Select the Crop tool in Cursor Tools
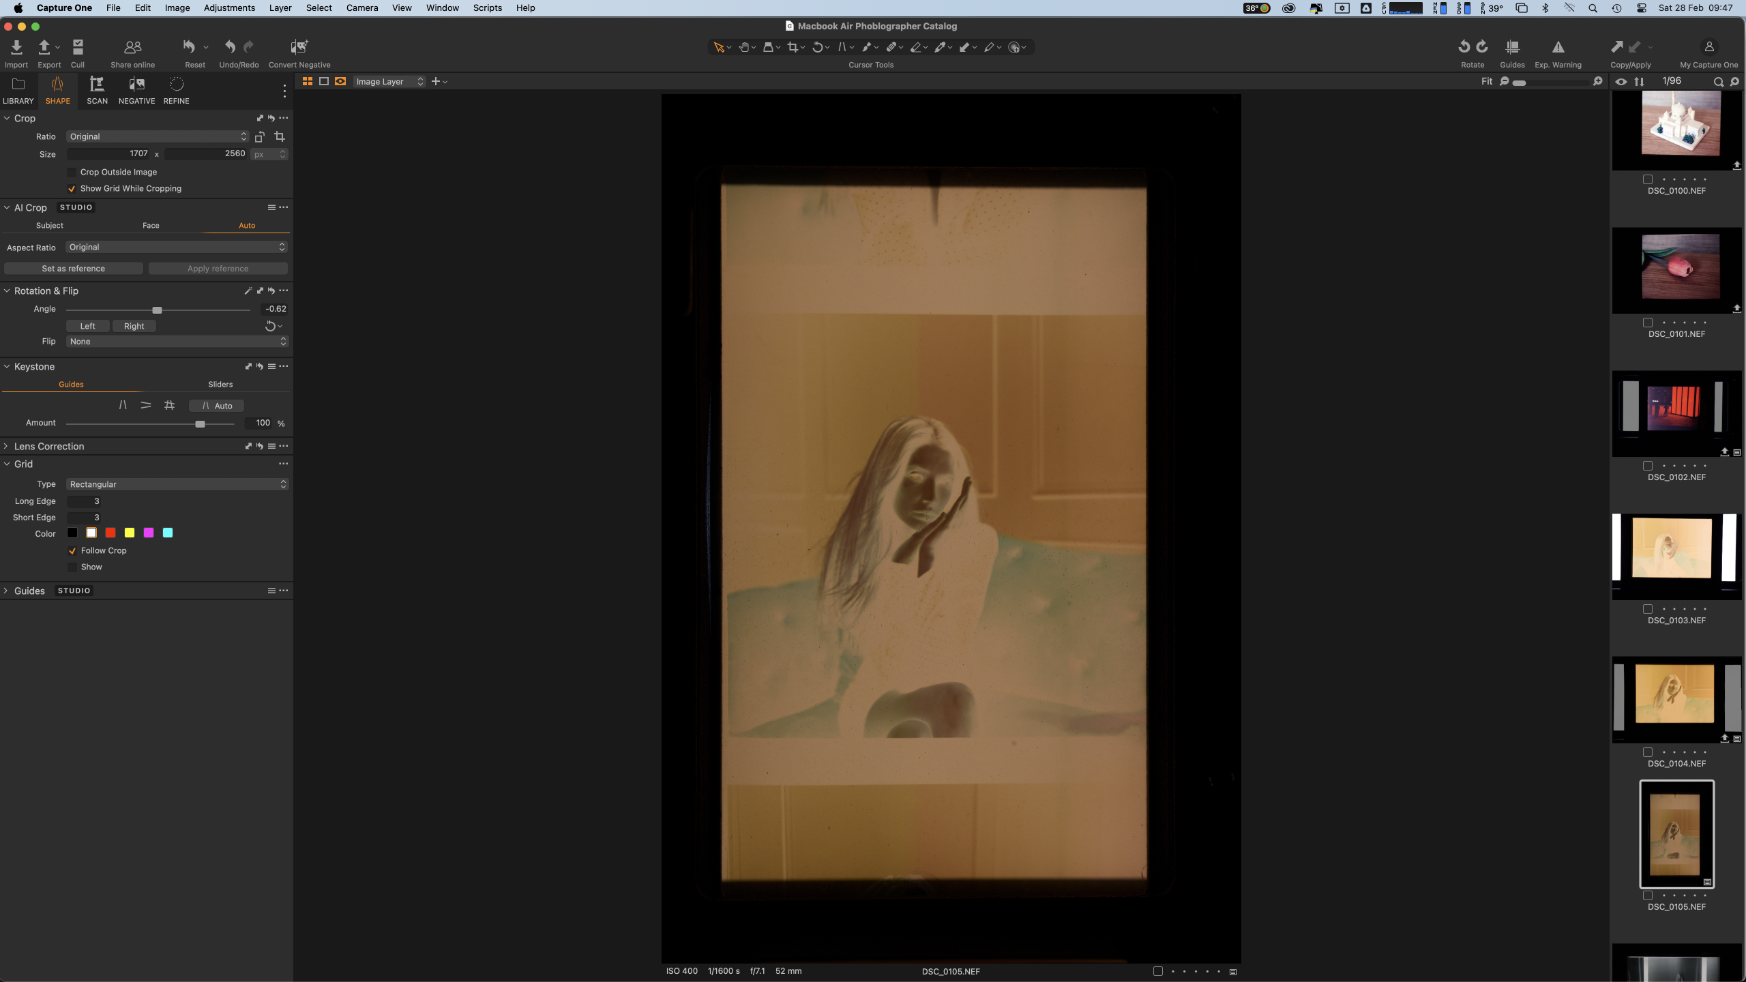 tap(793, 47)
